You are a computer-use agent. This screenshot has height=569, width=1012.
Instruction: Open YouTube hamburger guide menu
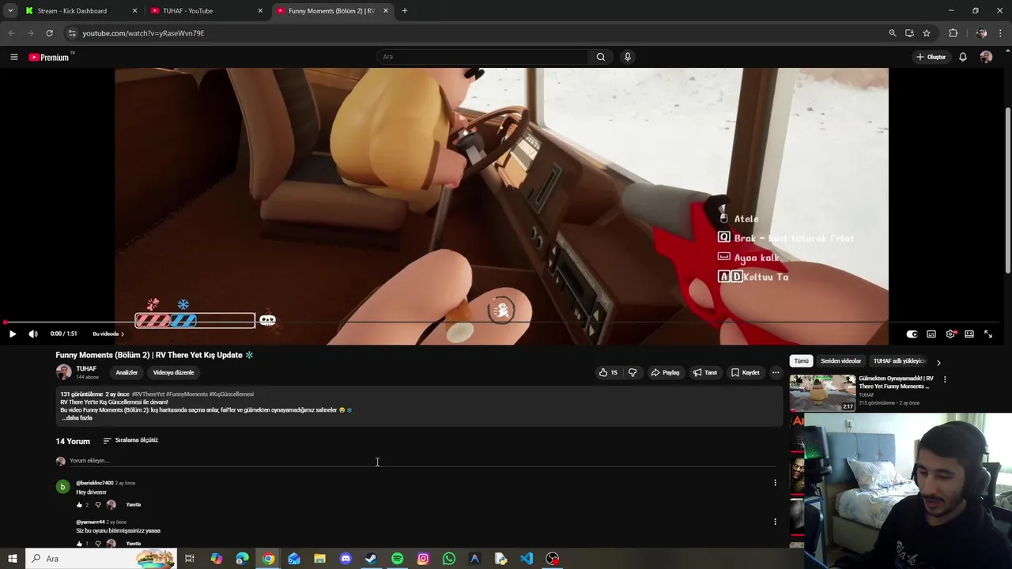point(13,57)
